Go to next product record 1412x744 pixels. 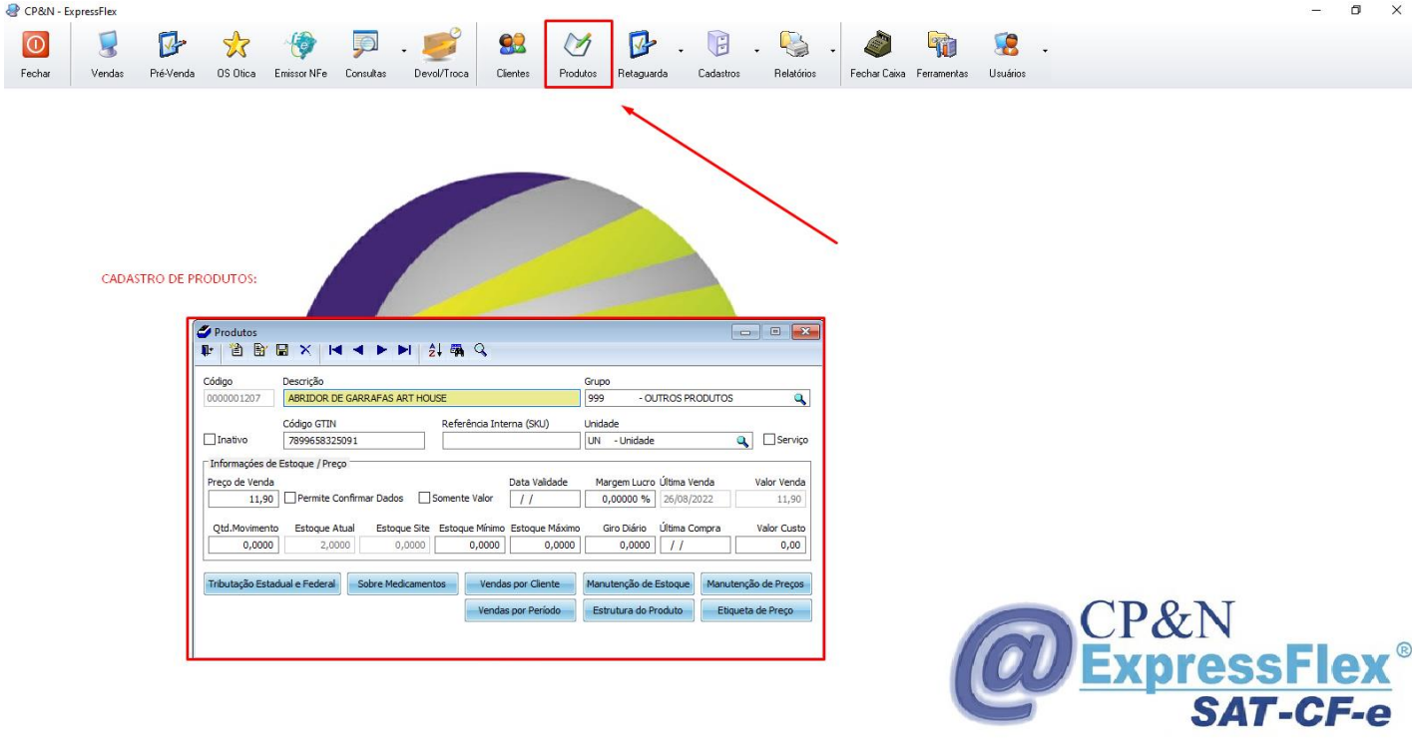click(x=381, y=350)
